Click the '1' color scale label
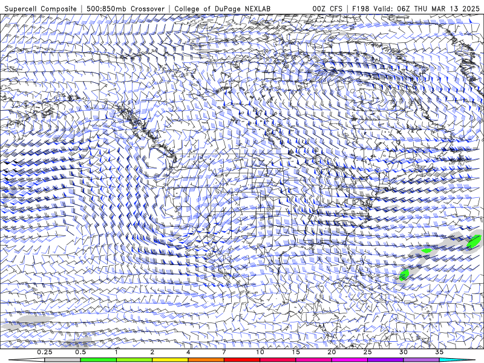The height and width of the screenshot is (363, 484). [116, 352]
